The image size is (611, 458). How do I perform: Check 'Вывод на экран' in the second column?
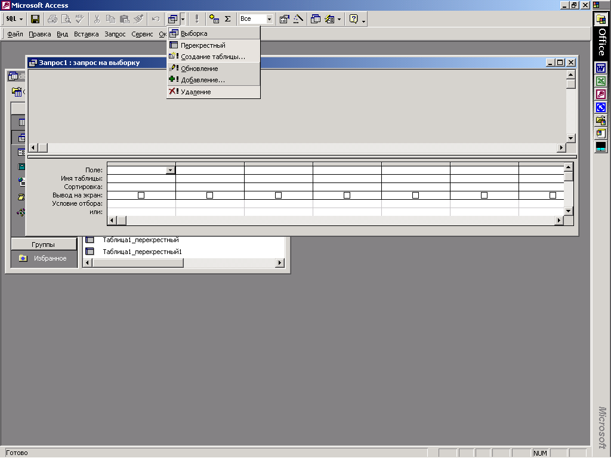tap(209, 195)
